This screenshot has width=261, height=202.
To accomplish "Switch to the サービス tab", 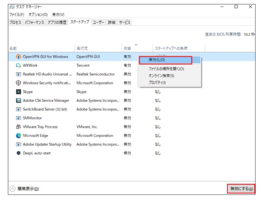I will coord(124,22).
